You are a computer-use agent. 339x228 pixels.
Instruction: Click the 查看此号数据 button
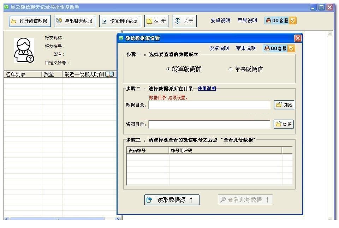[245, 200]
